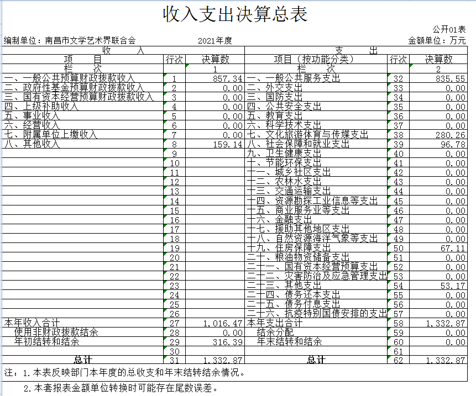Click the 六、科学技术支出 cell
Screen dimensions: 476x396
(x=316, y=125)
